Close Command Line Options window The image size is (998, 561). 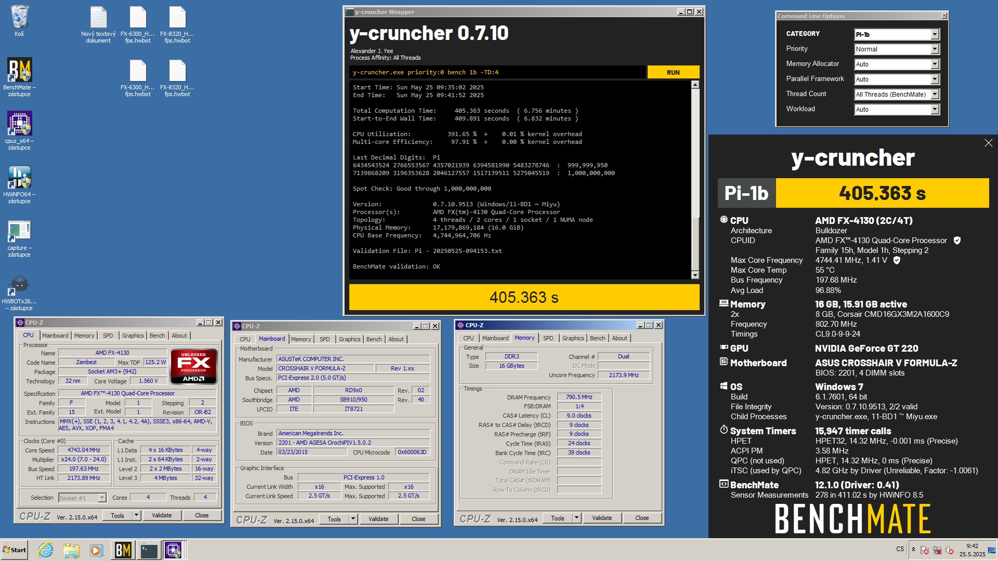coord(944,16)
